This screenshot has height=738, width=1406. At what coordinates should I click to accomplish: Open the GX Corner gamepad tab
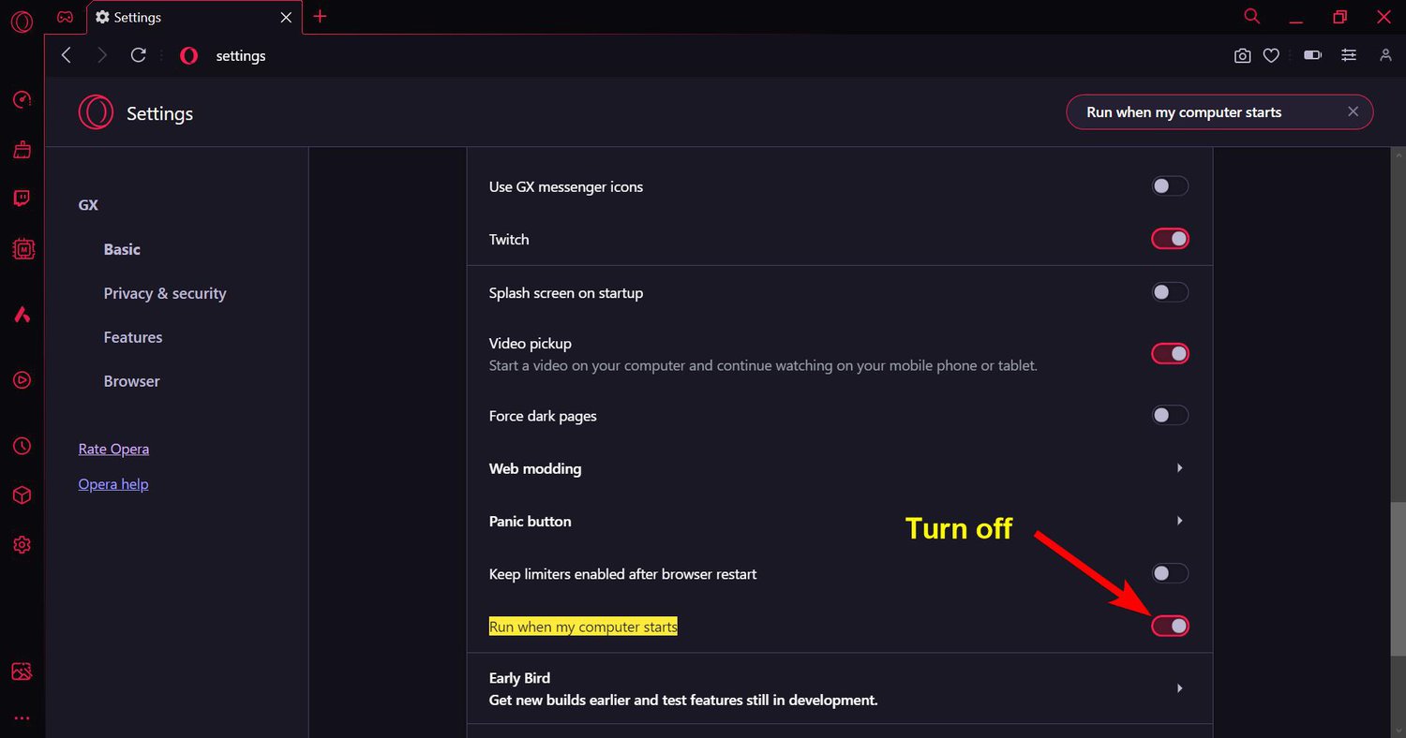click(x=65, y=17)
